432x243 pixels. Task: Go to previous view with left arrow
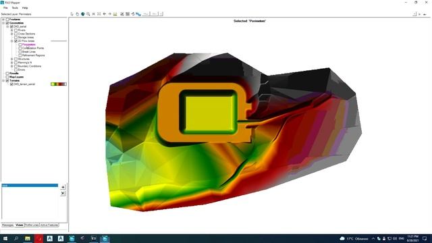[x=105, y=13]
